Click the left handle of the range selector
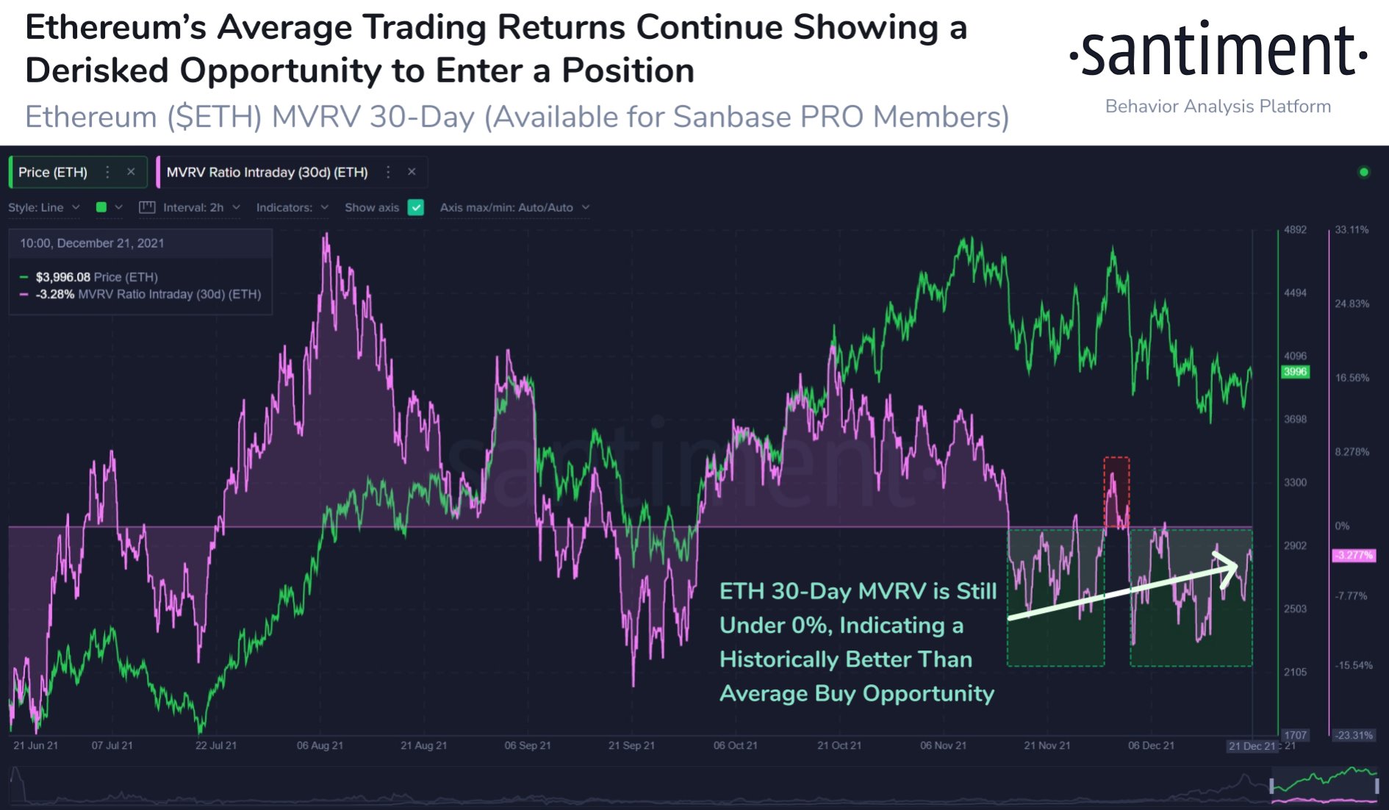1389x810 pixels. click(1271, 786)
